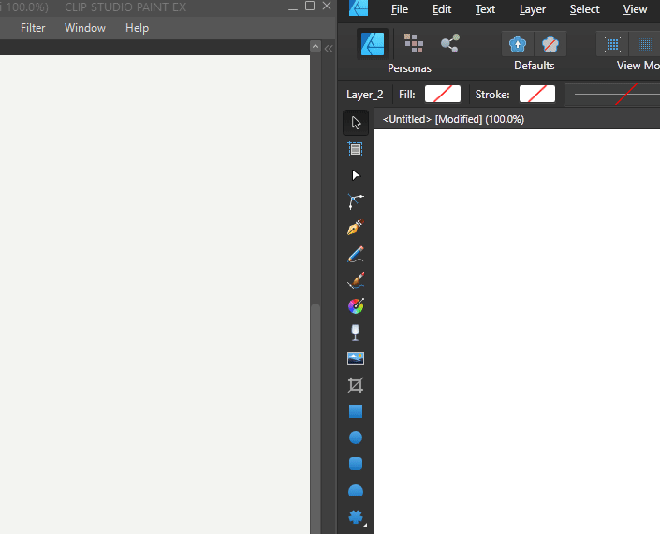The height and width of the screenshot is (534, 660).
Task: Select the Rectangle shape tool
Action: 356,411
